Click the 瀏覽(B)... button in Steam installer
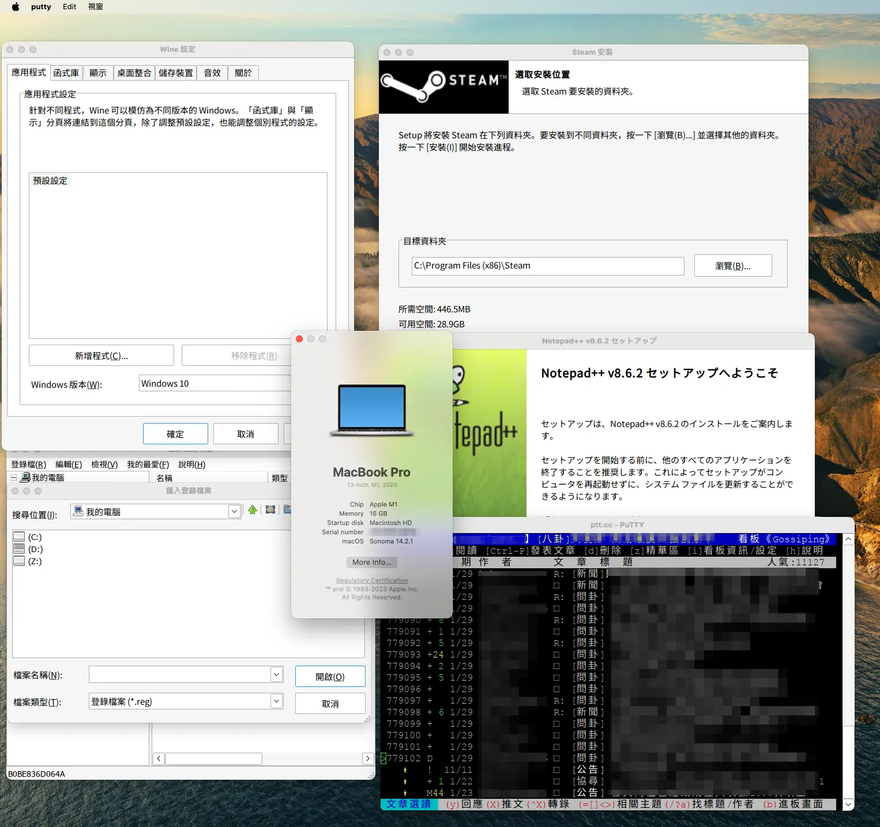The image size is (880, 827). 733,266
